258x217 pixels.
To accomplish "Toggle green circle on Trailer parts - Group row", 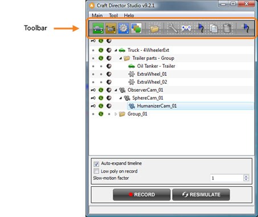I will [101, 58].
